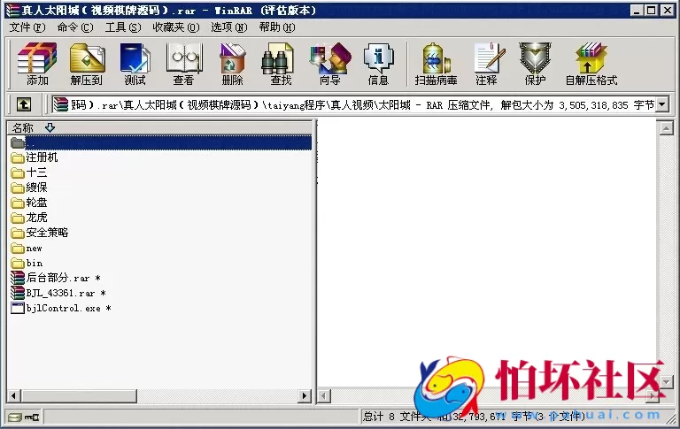Go up one folder level button

tap(23, 105)
